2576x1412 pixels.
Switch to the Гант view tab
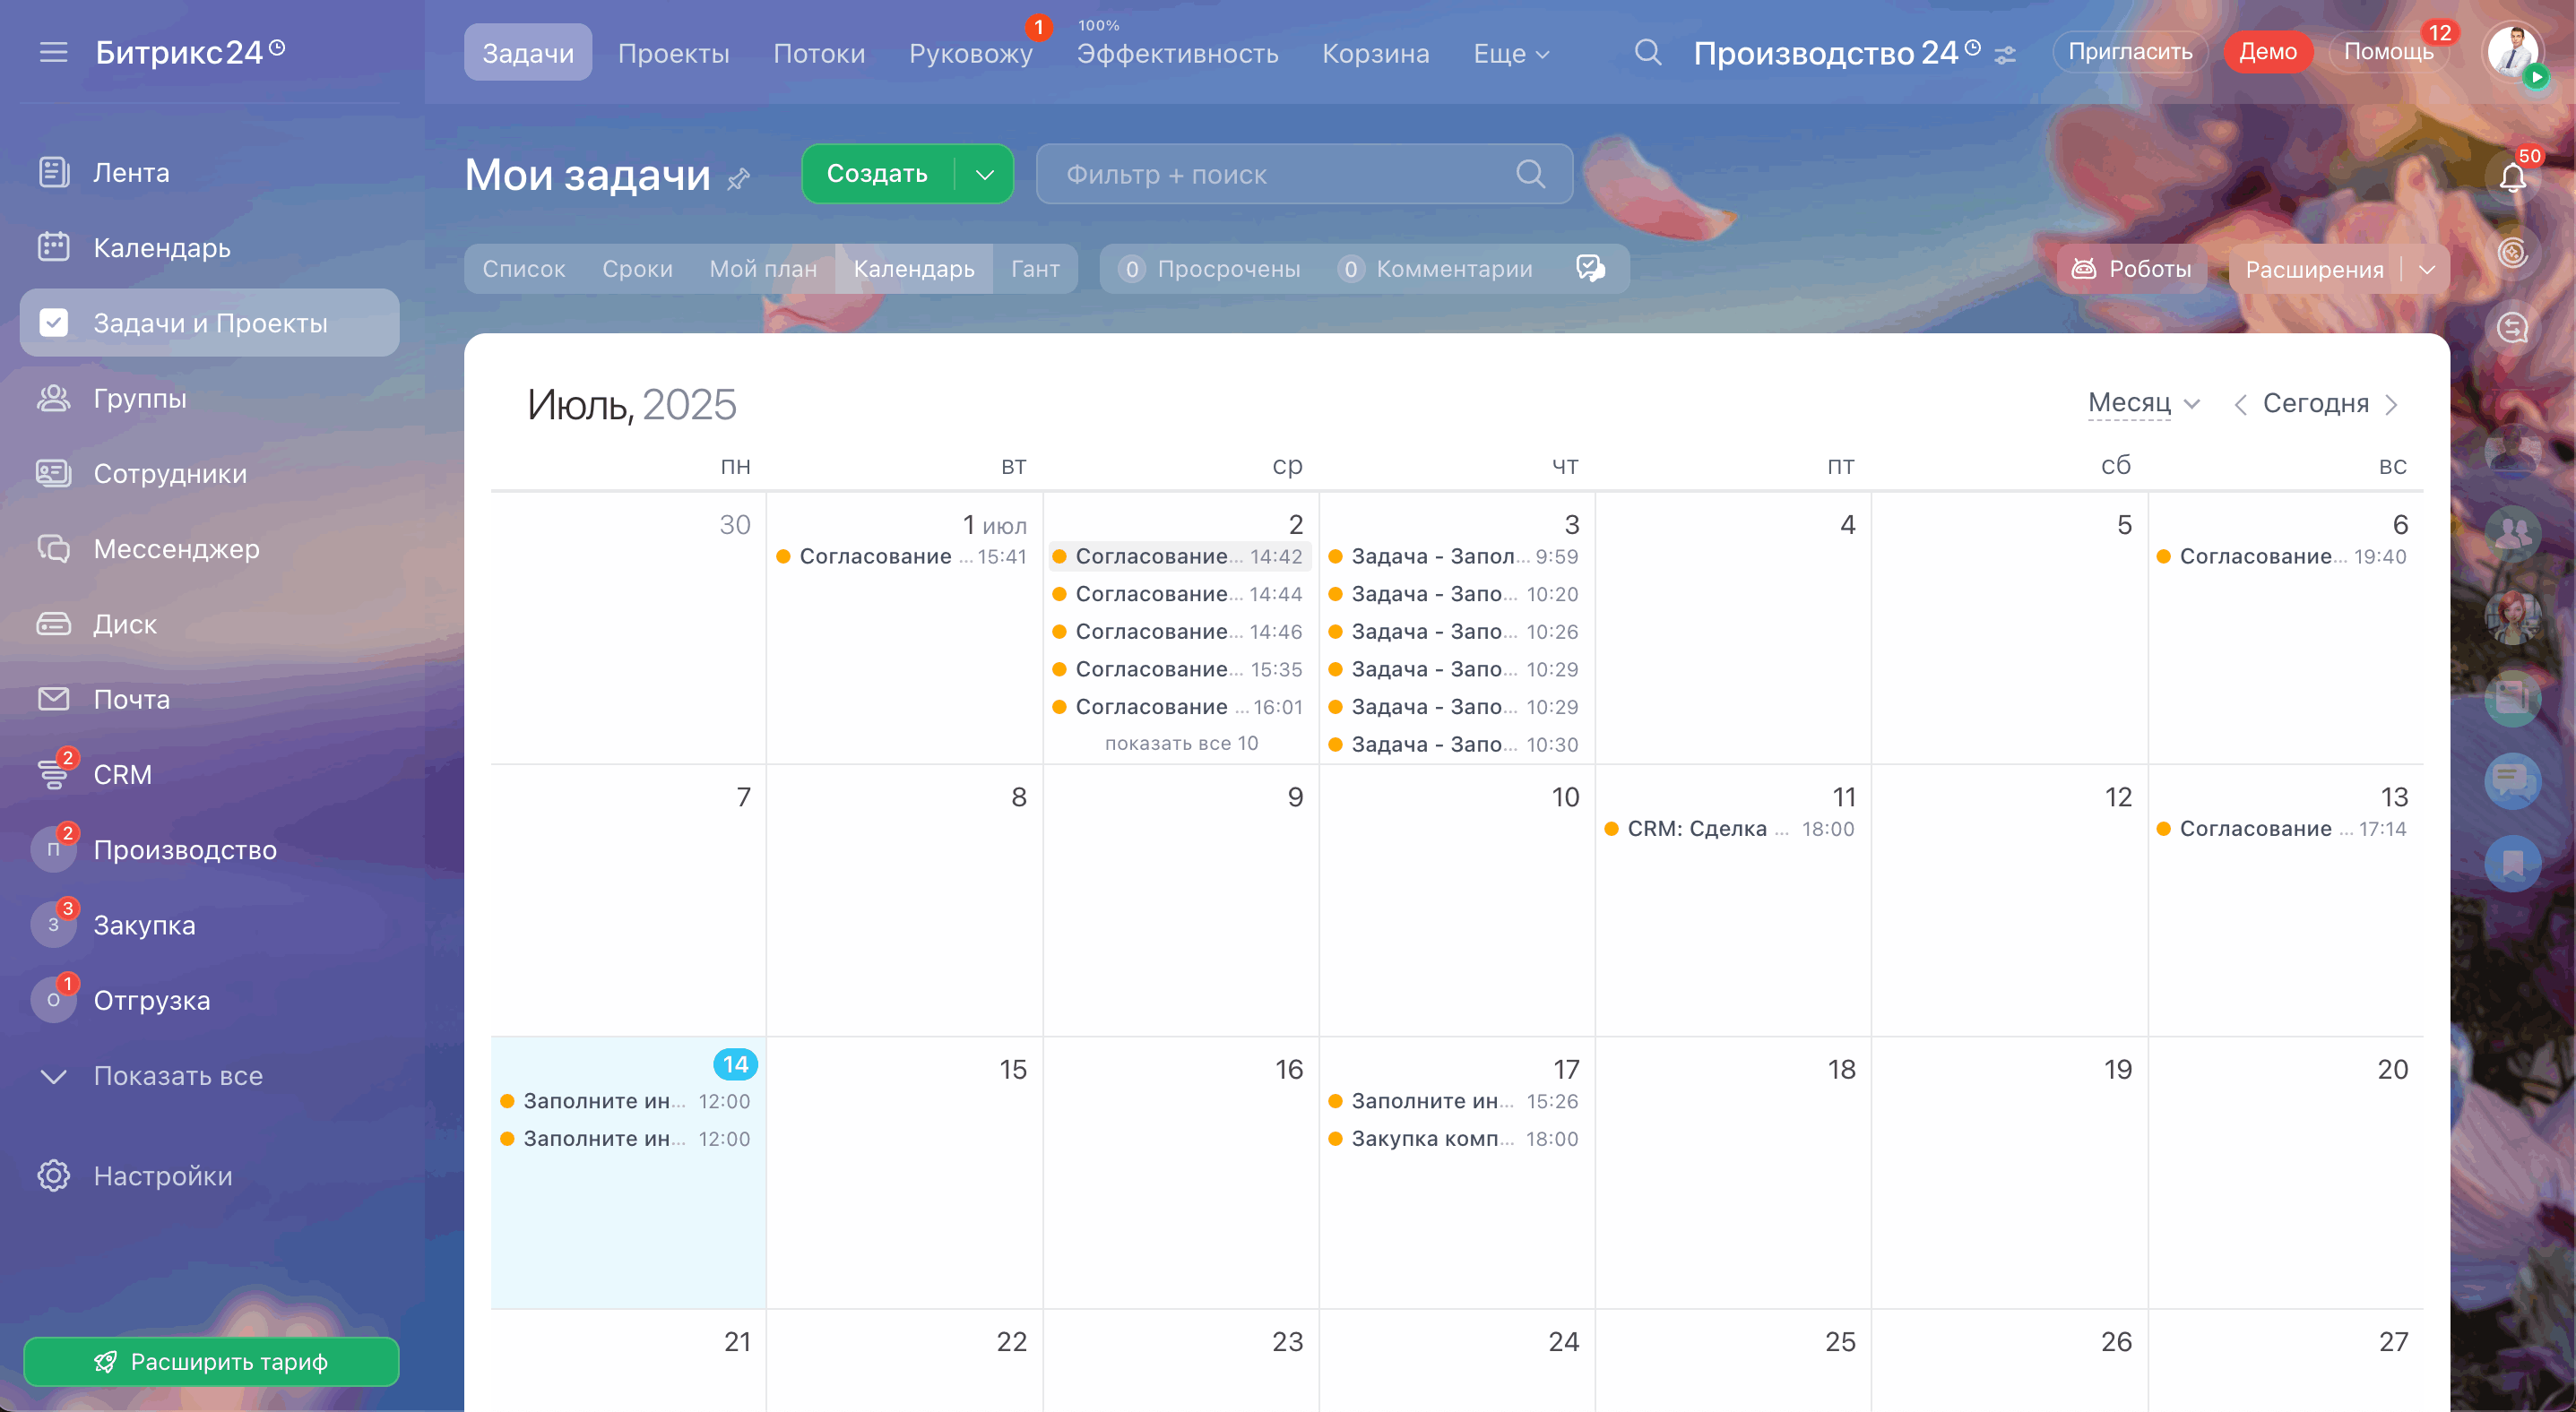pyautogui.click(x=1034, y=269)
